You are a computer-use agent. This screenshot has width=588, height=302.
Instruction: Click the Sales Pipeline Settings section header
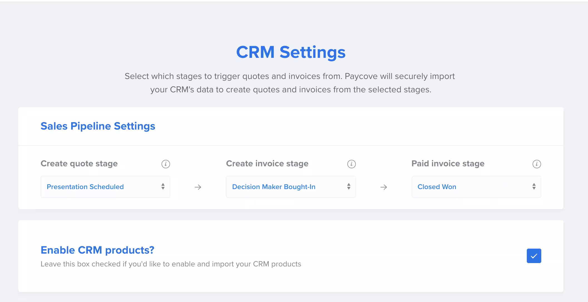click(98, 126)
